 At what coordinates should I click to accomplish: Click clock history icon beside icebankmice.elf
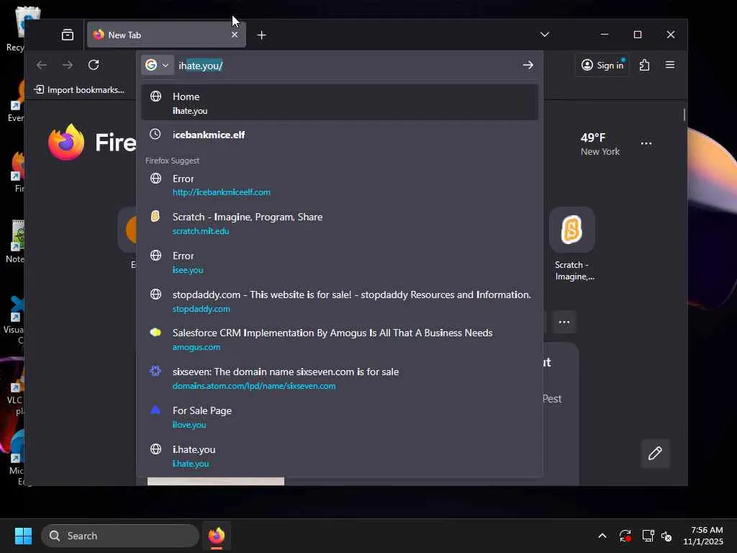[155, 134]
